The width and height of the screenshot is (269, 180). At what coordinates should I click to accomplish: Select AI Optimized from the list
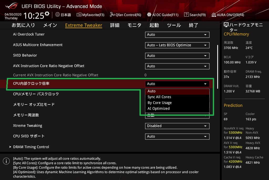coord(159,108)
